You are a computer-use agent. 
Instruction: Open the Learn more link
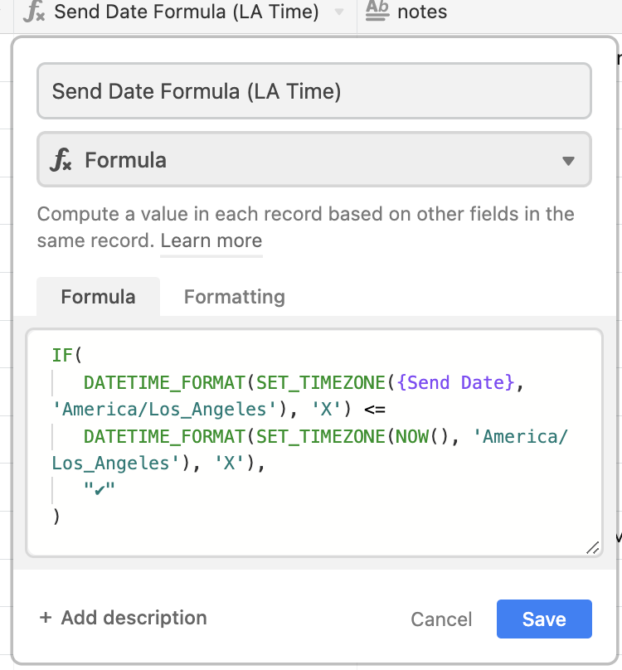click(211, 240)
